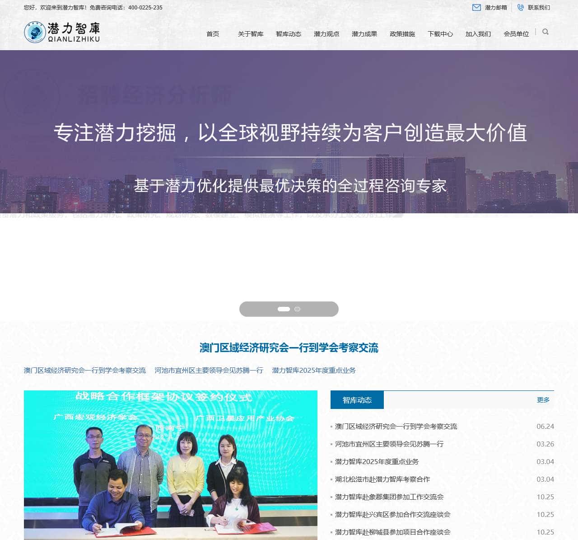Click the 更多 link in 智库动态 panel
Viewport: 578px width, 540px height.
click(x=543, y=400)
